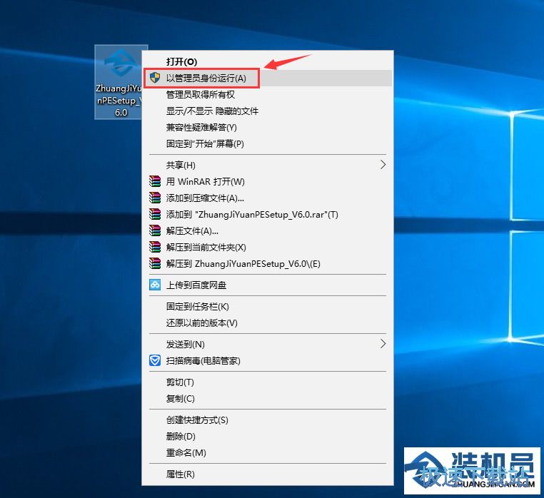Choose 打开(O) from the context menu

click(x=267, y=61)
